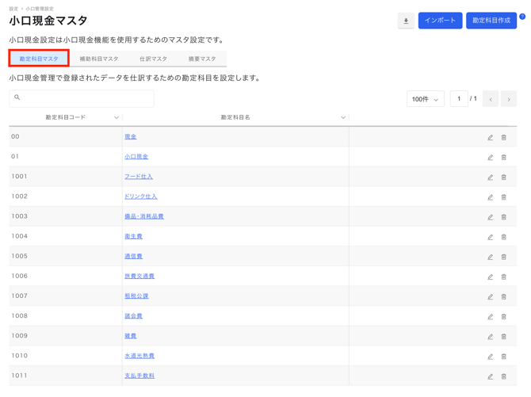Viewport: 531px width, 397px height.
Task: Edit the row with code 1010
Action: click(x=490, y=357)
